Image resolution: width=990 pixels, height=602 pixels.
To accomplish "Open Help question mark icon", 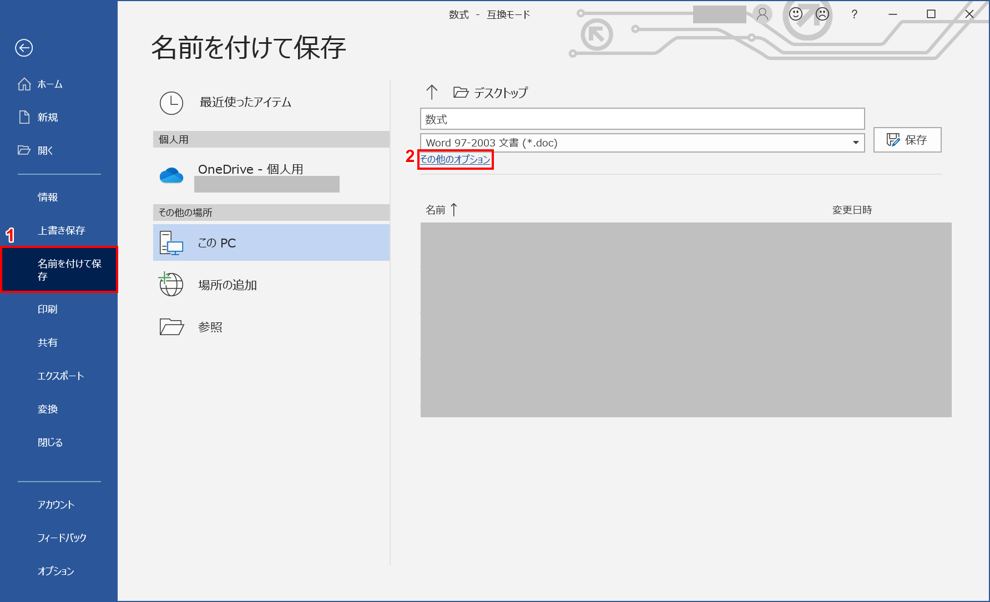I will pos(855,14).
